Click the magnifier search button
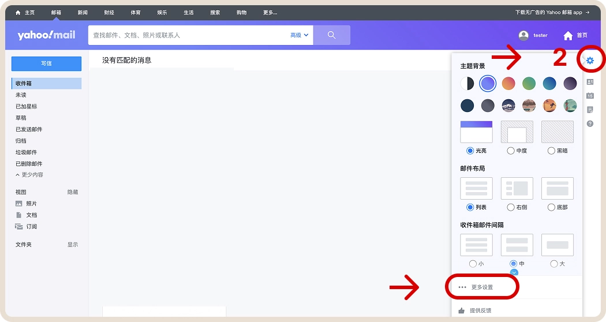The width and height of the screenshot is (606, 322). click(x=332, y=35)
